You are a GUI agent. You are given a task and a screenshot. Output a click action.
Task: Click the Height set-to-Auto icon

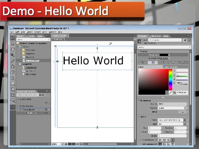pos(185,124)
